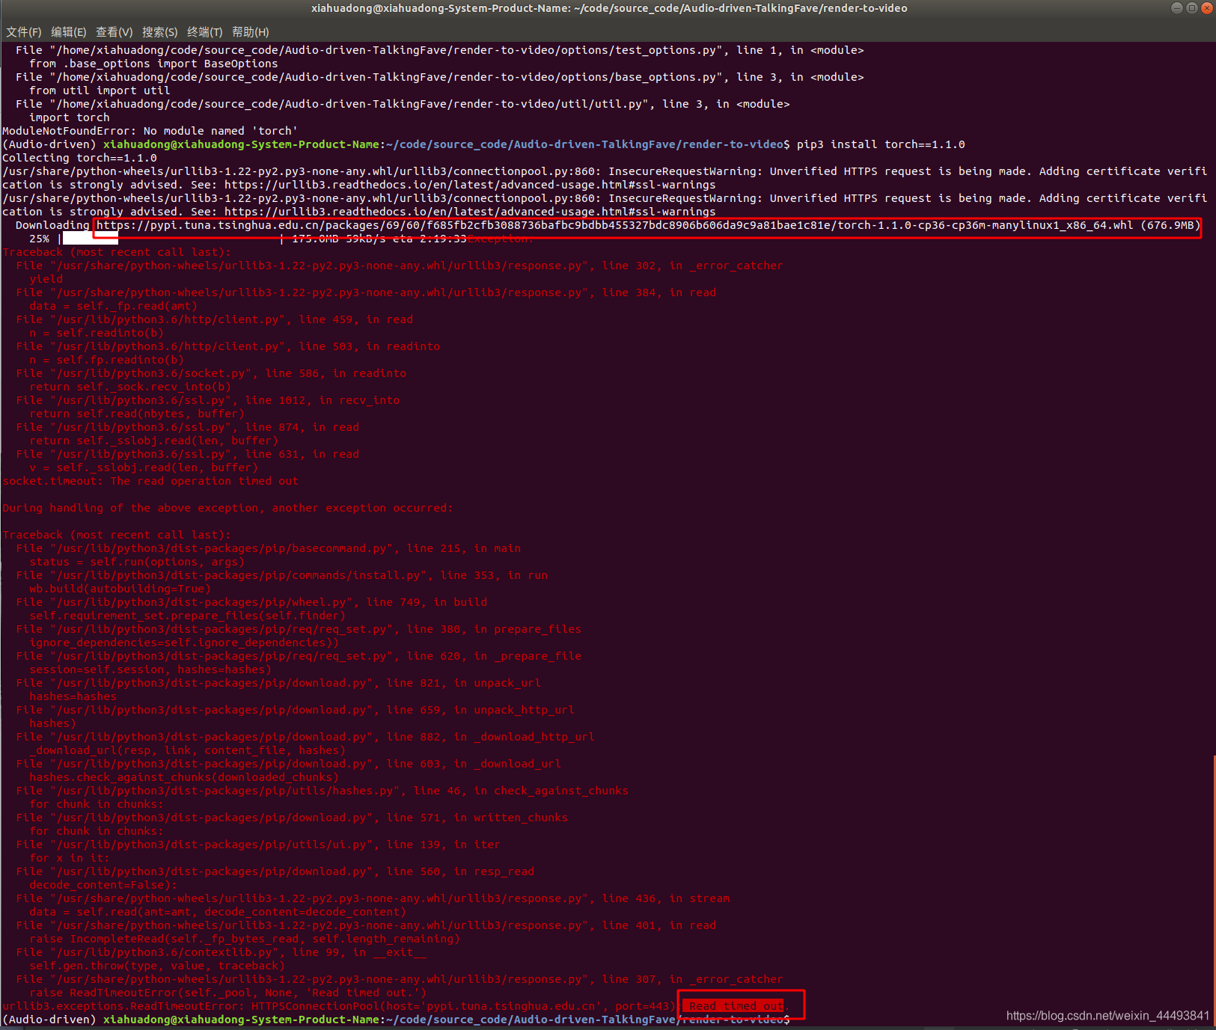The height and width of the screenshot is (1030, 1216).
Task: Click the first urllib3.readthedocs.io ssl-warnings URL
Action: click(x=470, y=185)
